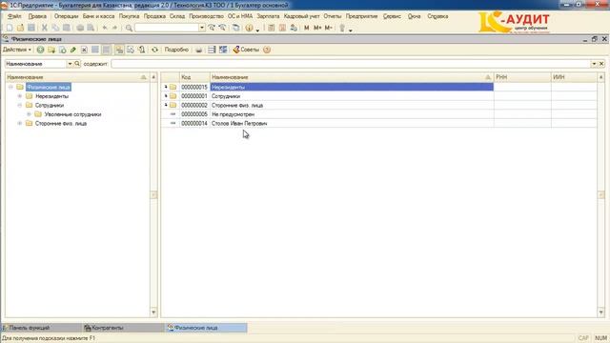Click the Print icon in the main toolbar
610x343 pixels.
[x=80, y=28]
